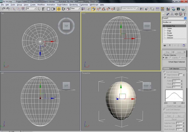Toggle the Select and Manipulate icon
This screenshot has height=132, width=188.
(89, 9)
